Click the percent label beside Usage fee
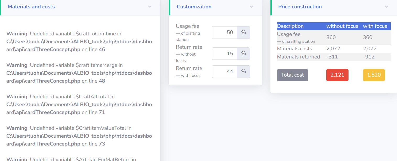 click(x=243, y=32)
